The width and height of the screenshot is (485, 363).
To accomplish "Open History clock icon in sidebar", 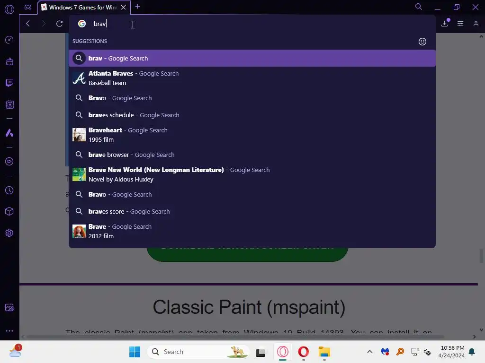I will coord(9,190).
